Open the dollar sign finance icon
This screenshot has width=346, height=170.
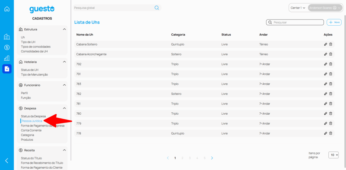(x=7, y=48)
